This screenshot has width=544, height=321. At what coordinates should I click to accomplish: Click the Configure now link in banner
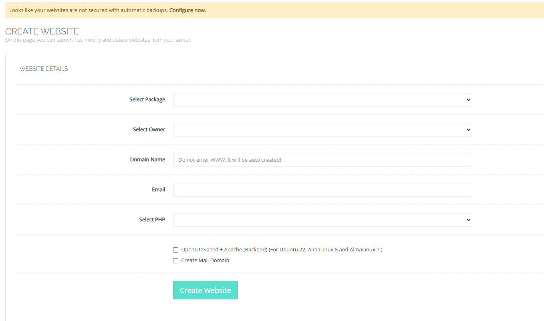(x=187, y=10)
